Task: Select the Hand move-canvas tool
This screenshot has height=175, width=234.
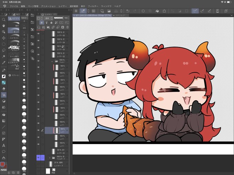Action: click(3, 26)
